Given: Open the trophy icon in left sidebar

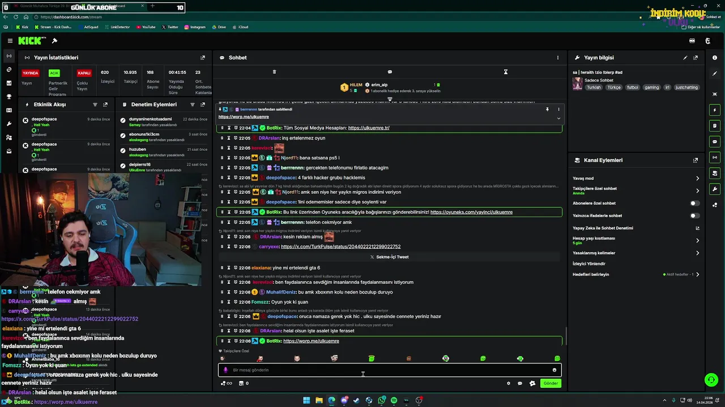Looking at the screenshot, I should (8, 97).
